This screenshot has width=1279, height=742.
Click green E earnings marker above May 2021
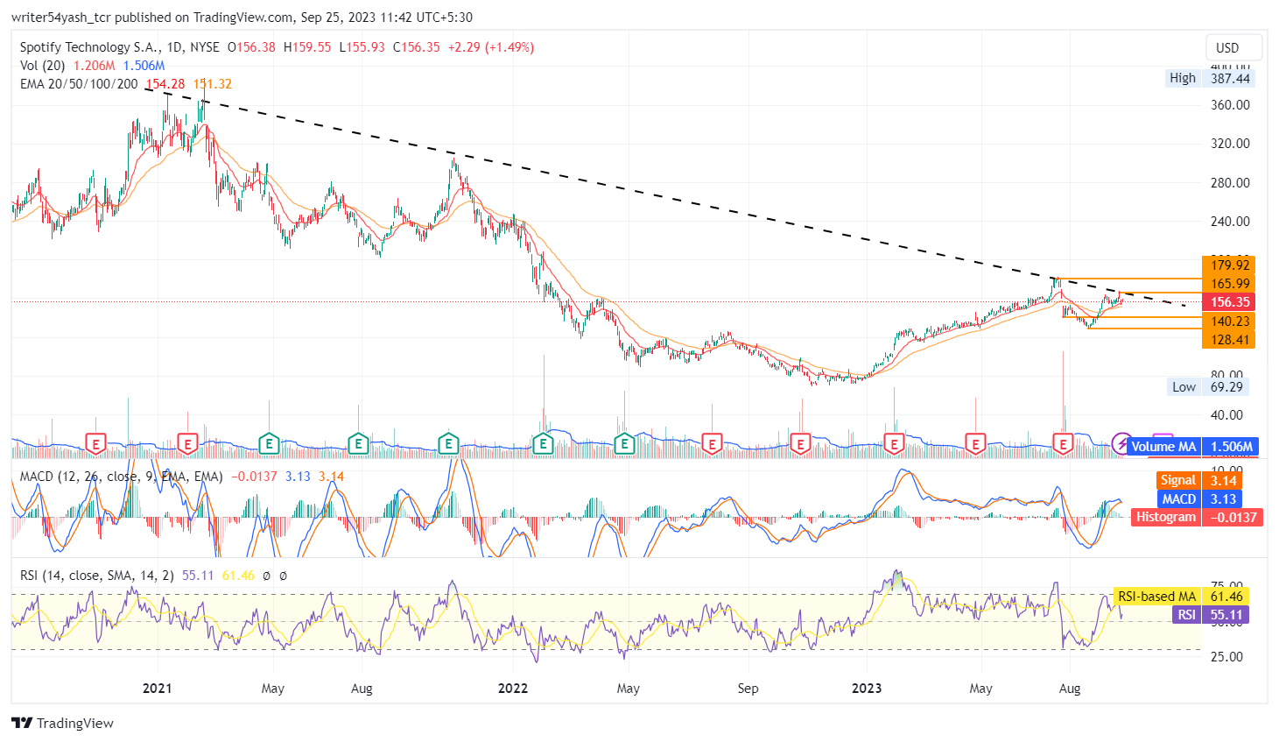coord(269,444)
